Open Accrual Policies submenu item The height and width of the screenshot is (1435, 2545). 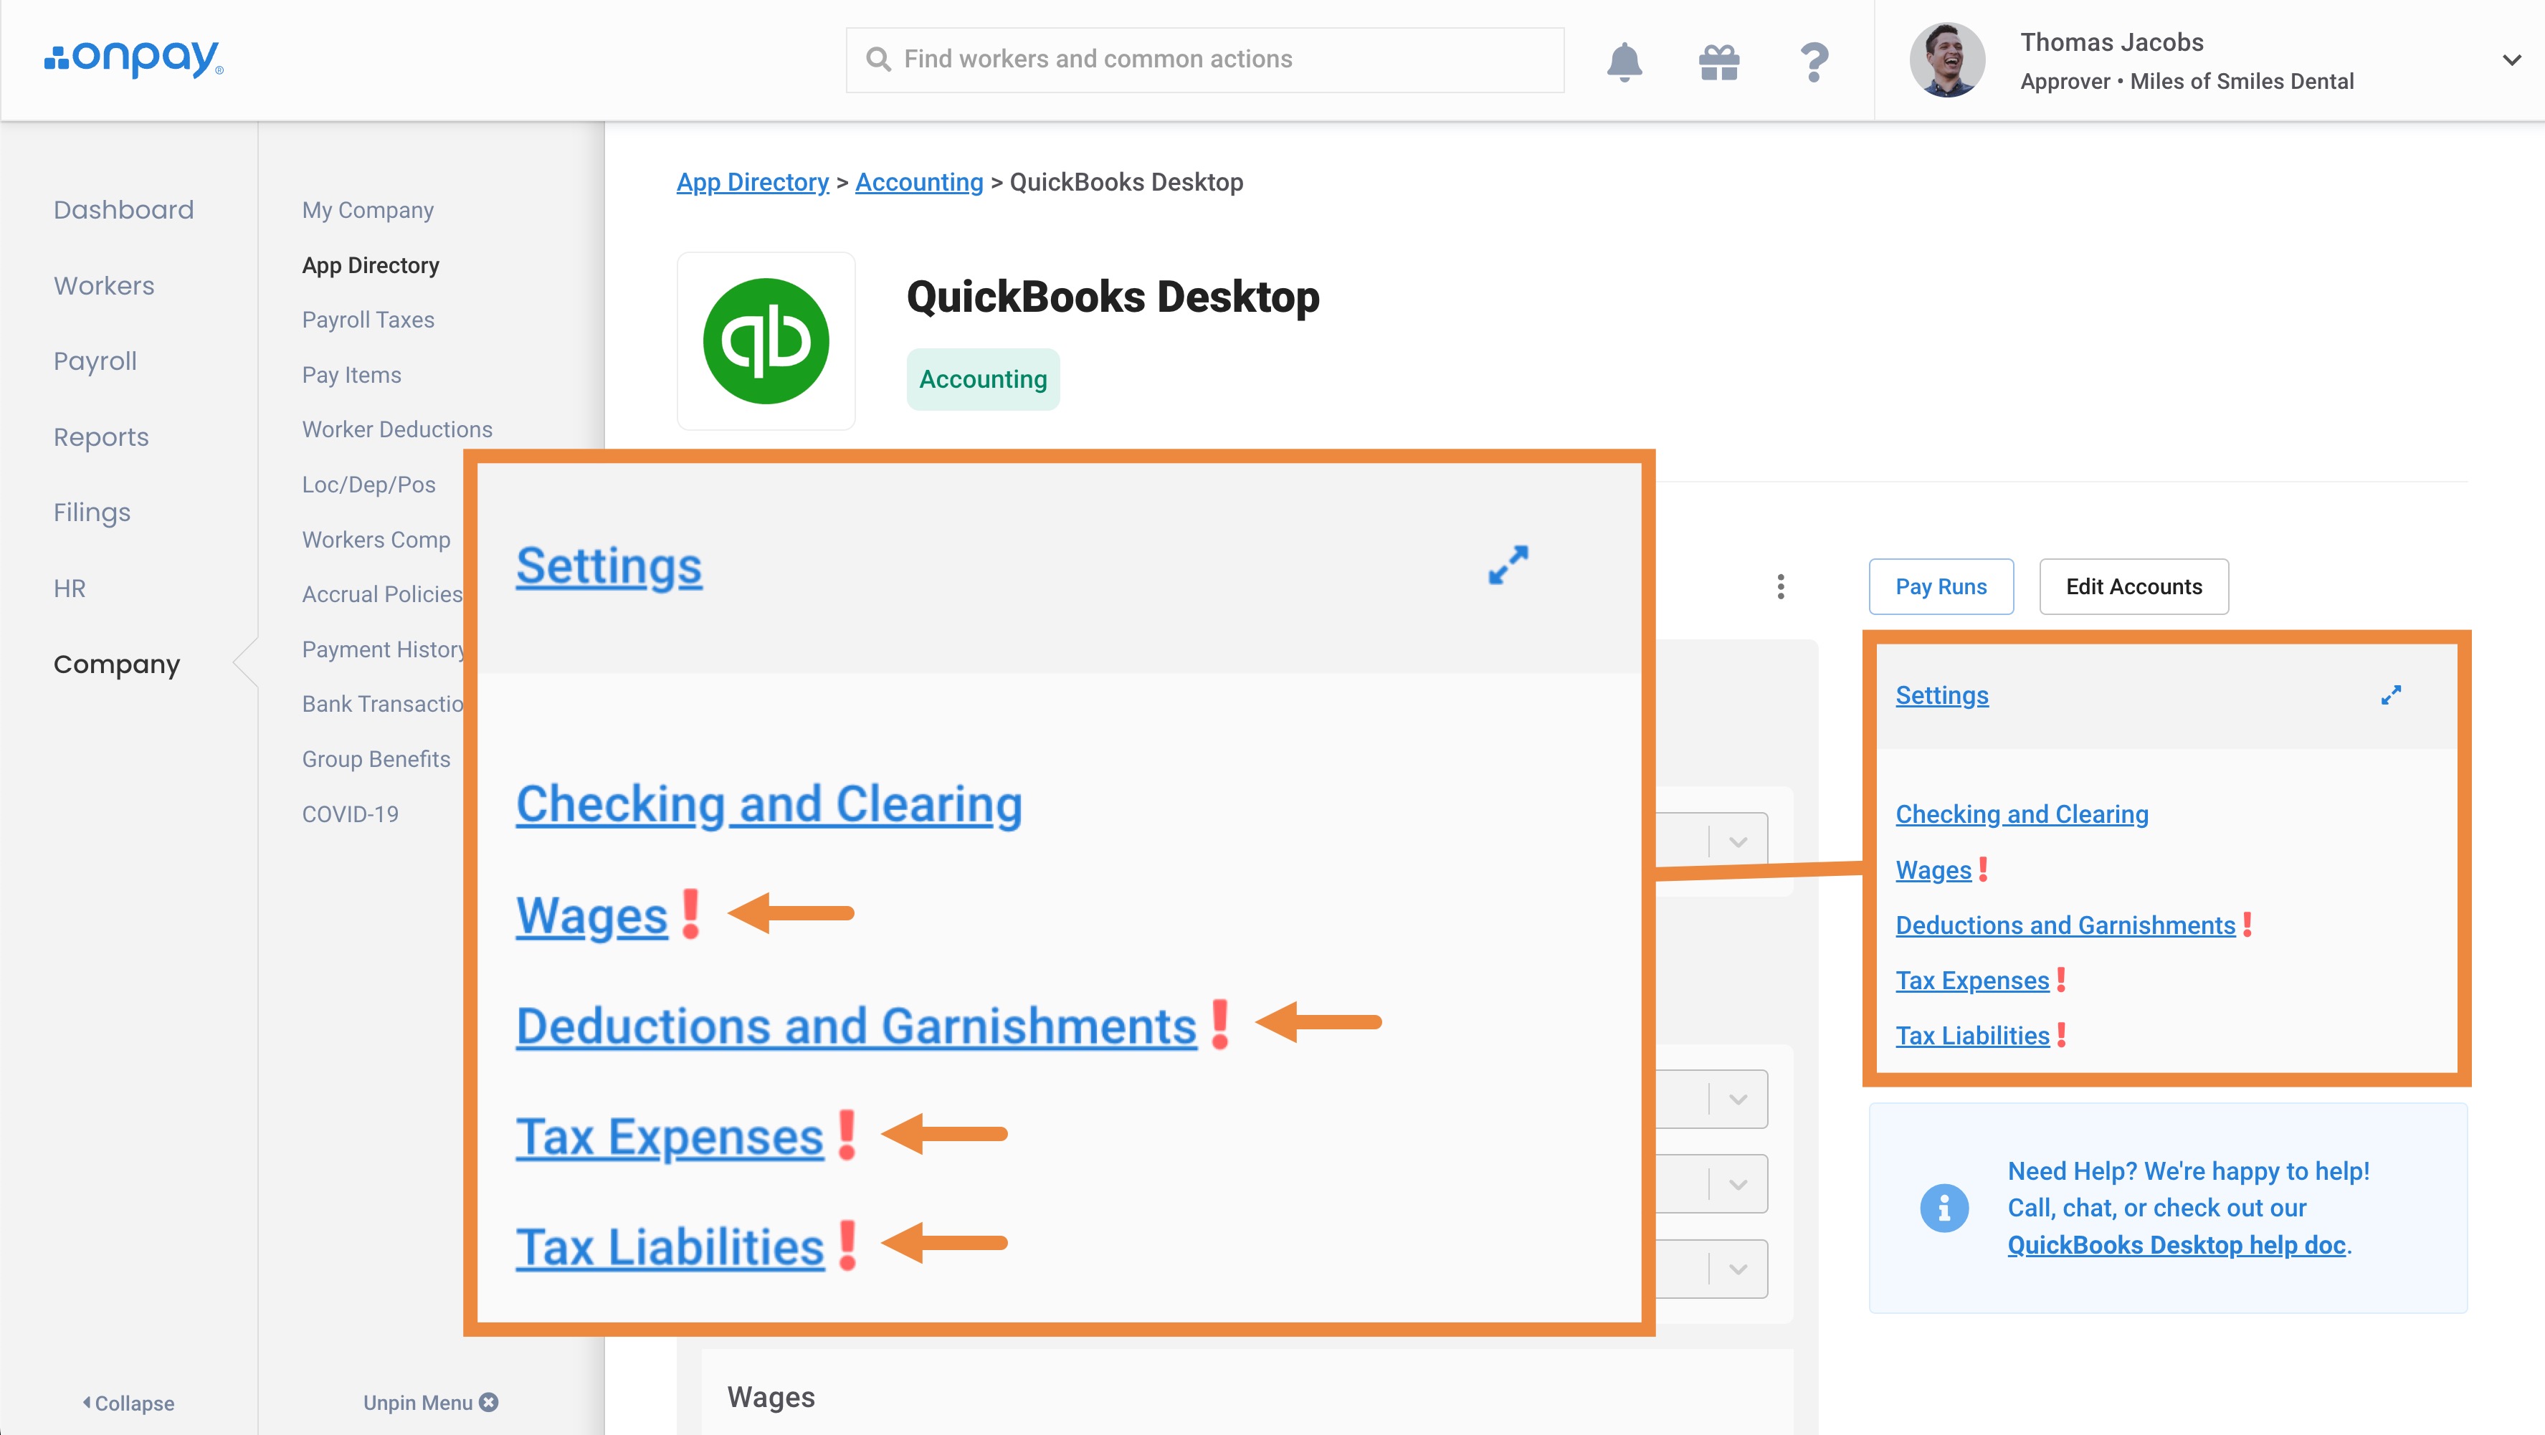coord(382,594)
